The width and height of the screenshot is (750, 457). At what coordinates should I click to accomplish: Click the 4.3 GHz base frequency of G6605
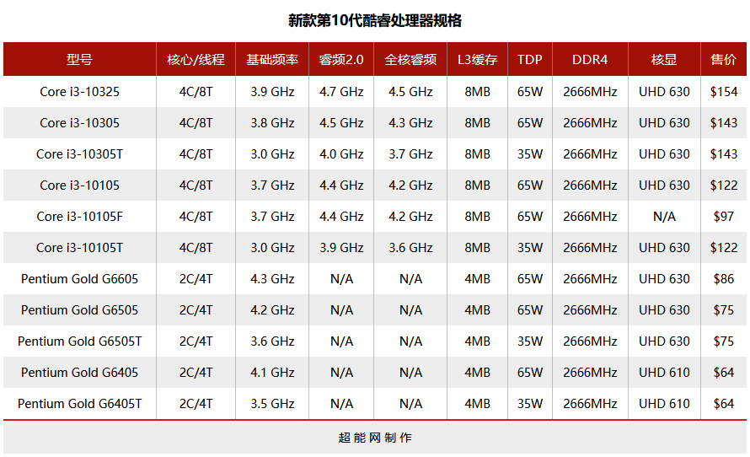tap(272, 278)
